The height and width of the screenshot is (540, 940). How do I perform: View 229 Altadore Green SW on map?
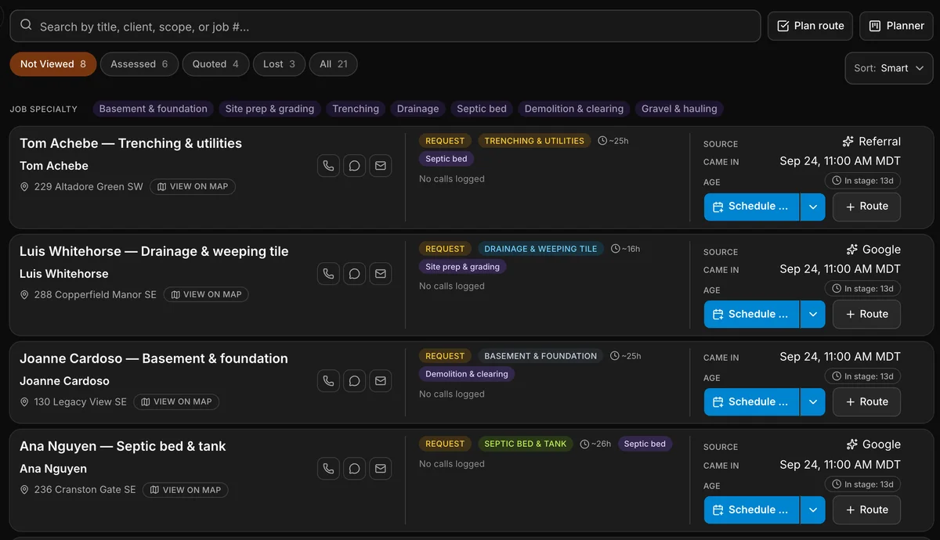(x=193, y=187)
